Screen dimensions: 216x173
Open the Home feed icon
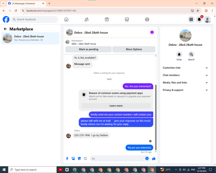coord(66,19)
